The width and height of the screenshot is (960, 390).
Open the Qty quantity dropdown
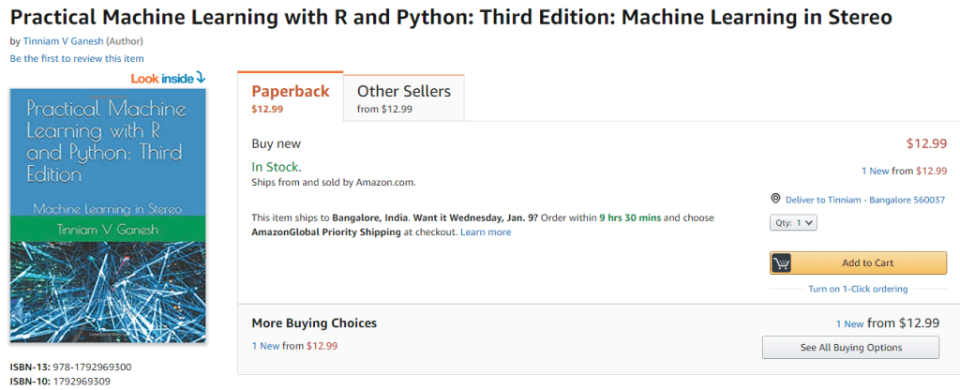pos(792,223)
